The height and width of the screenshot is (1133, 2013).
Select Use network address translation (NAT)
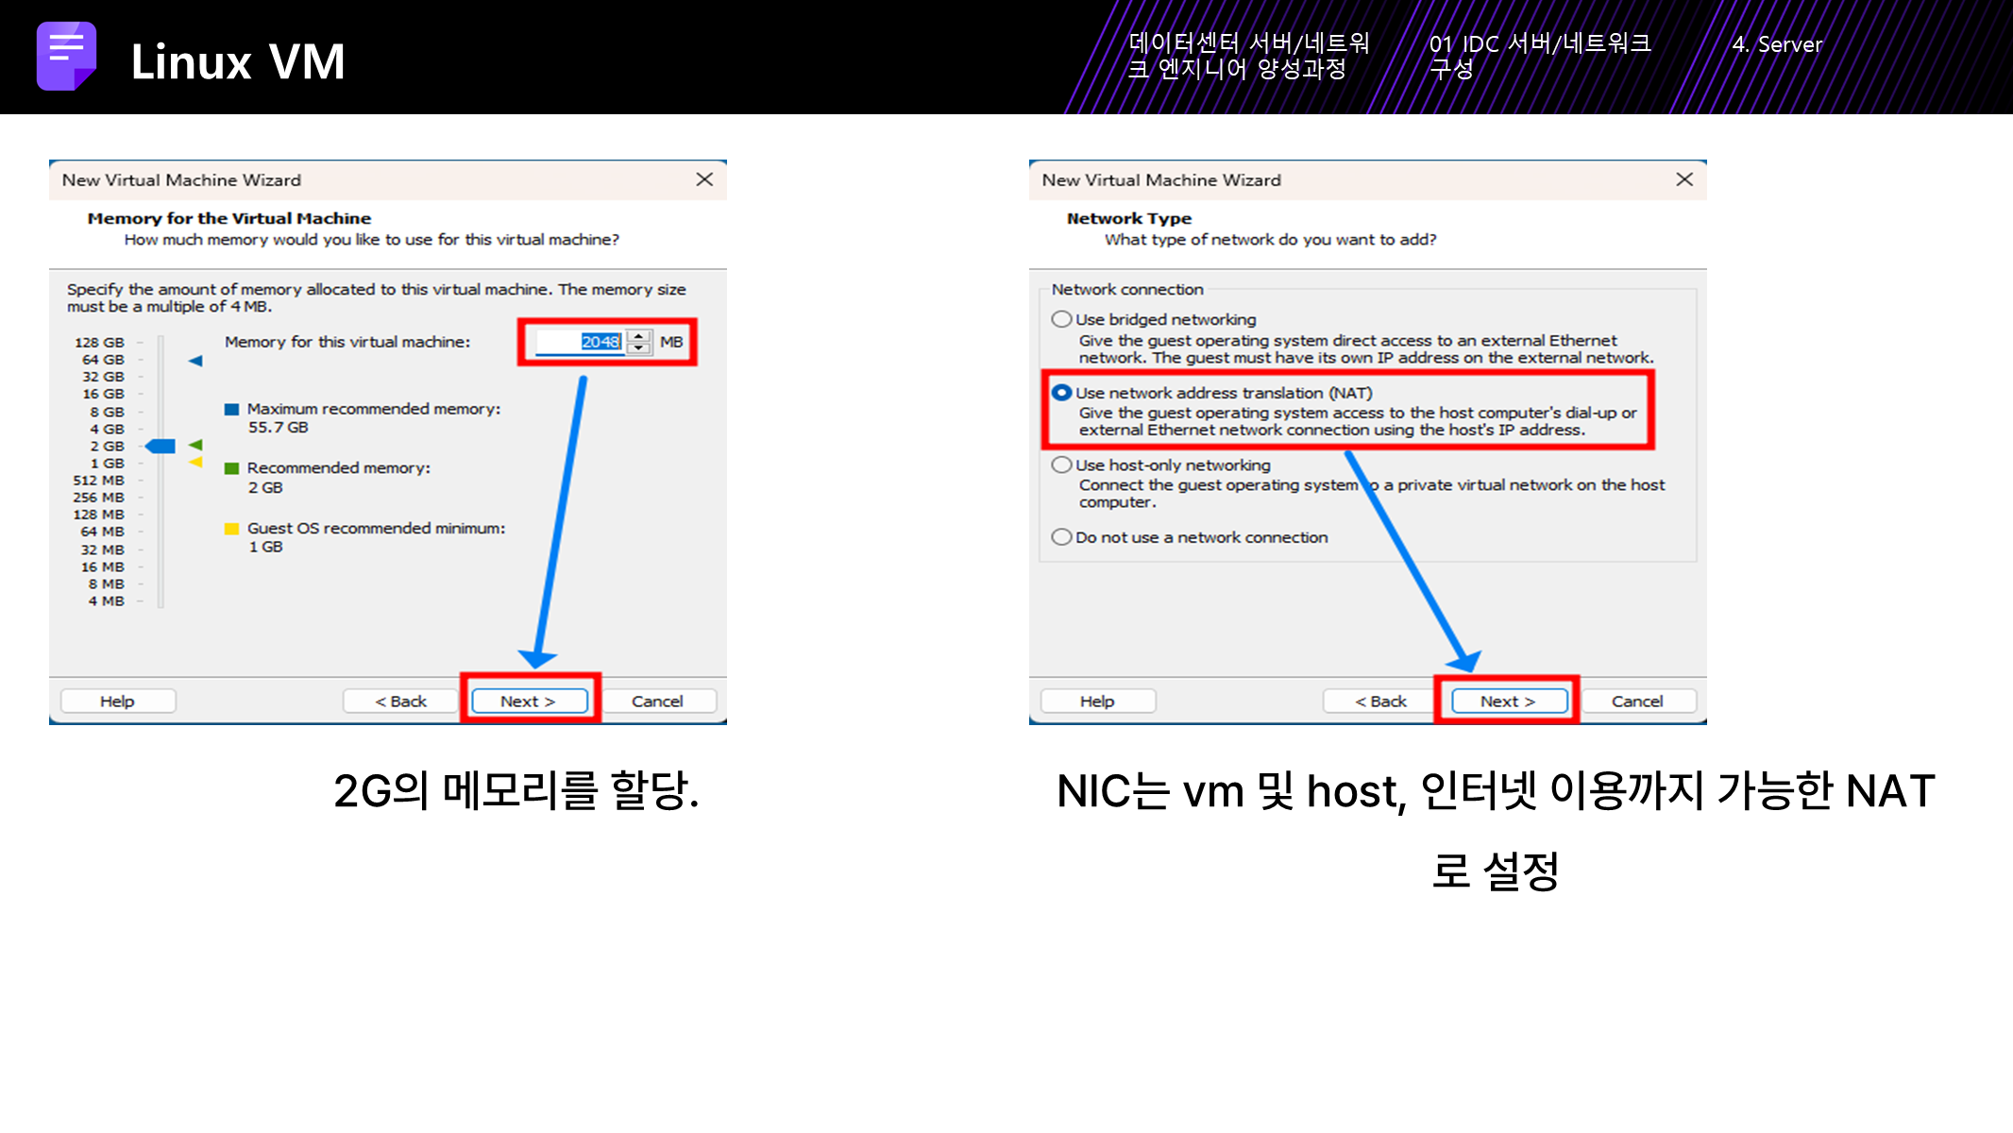point(1061,393)
